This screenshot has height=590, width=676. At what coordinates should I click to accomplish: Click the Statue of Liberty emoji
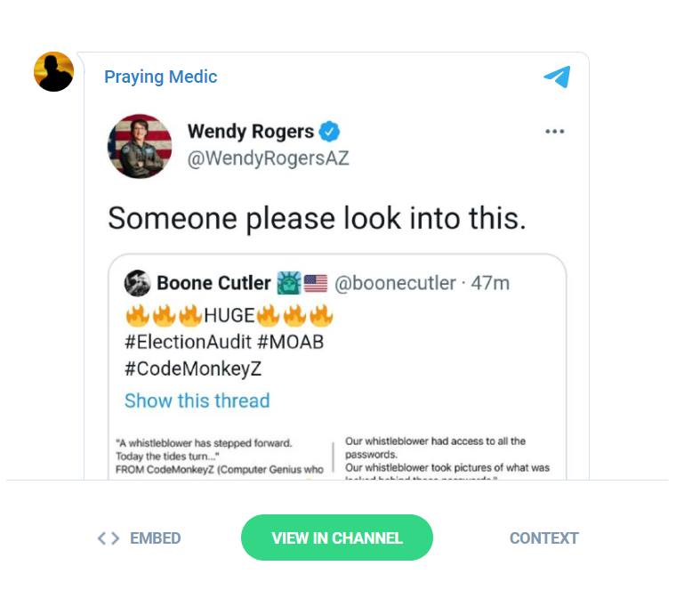[x=288, y=283]
